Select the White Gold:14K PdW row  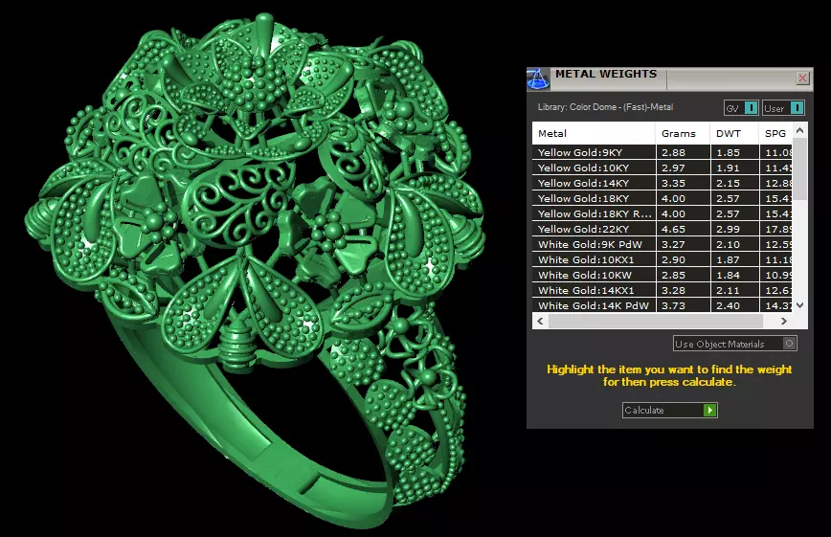click(662, 305)
